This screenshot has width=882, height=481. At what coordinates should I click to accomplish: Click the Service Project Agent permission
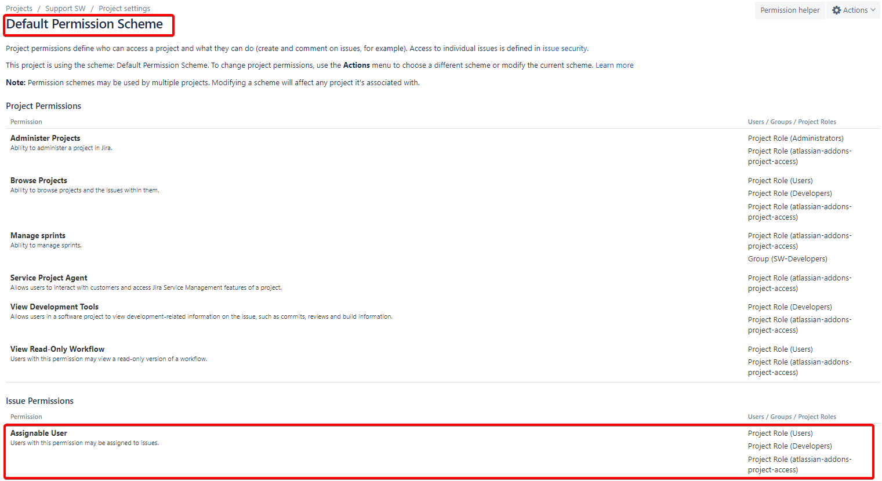(x=49, y=278)
